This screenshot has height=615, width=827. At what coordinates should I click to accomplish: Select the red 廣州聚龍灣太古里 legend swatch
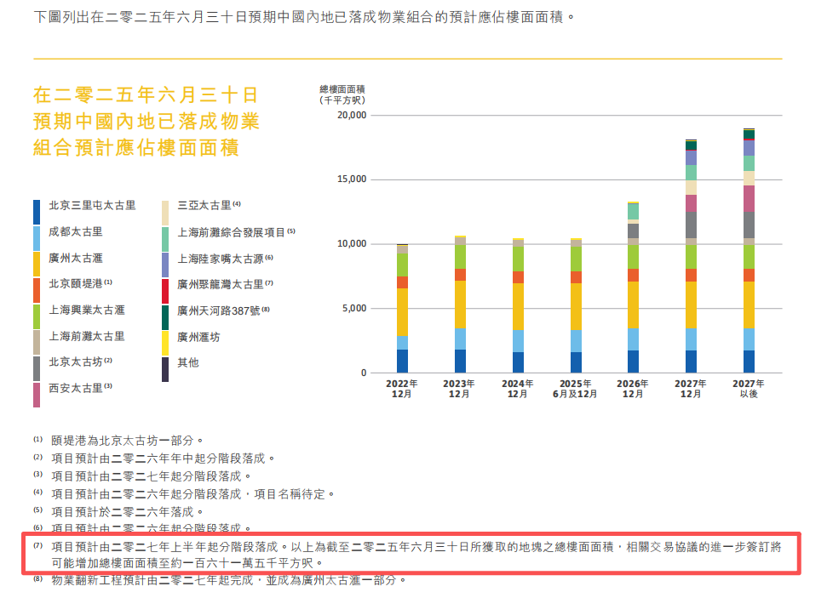(165, 291)
